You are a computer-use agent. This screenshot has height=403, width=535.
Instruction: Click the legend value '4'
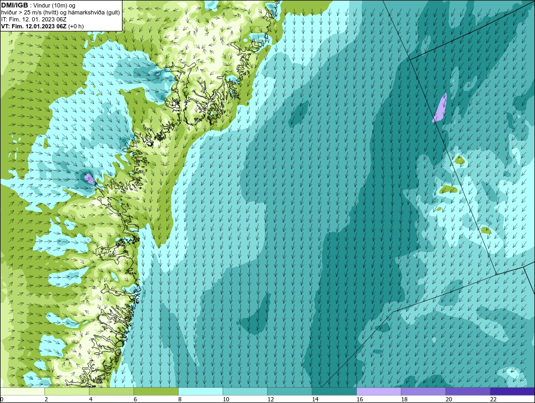click(x=91, y=399)
